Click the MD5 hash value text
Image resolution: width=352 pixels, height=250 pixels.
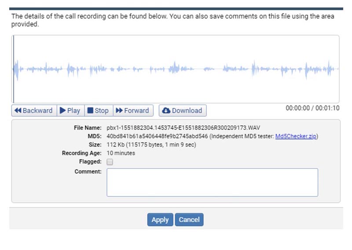click(157, 136)
